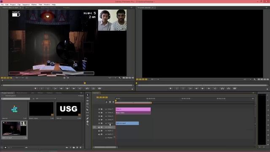Expand Audio 3 track
The height and width of the screenshot is (152, 270).
[x=106, y=134]
